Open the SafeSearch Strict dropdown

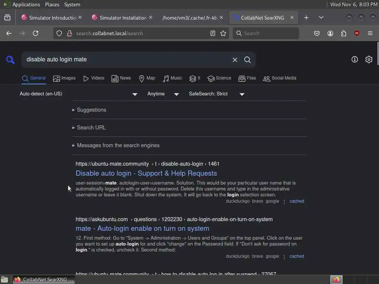click(x=217, y=94)
